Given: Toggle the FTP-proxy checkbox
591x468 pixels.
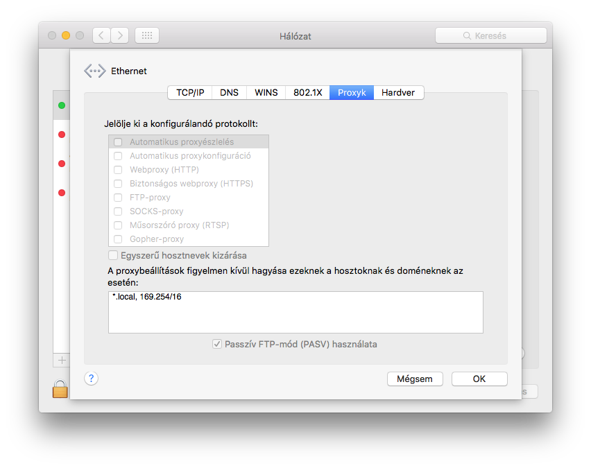Looking at the screenshot, I should [x=118, y=198].
